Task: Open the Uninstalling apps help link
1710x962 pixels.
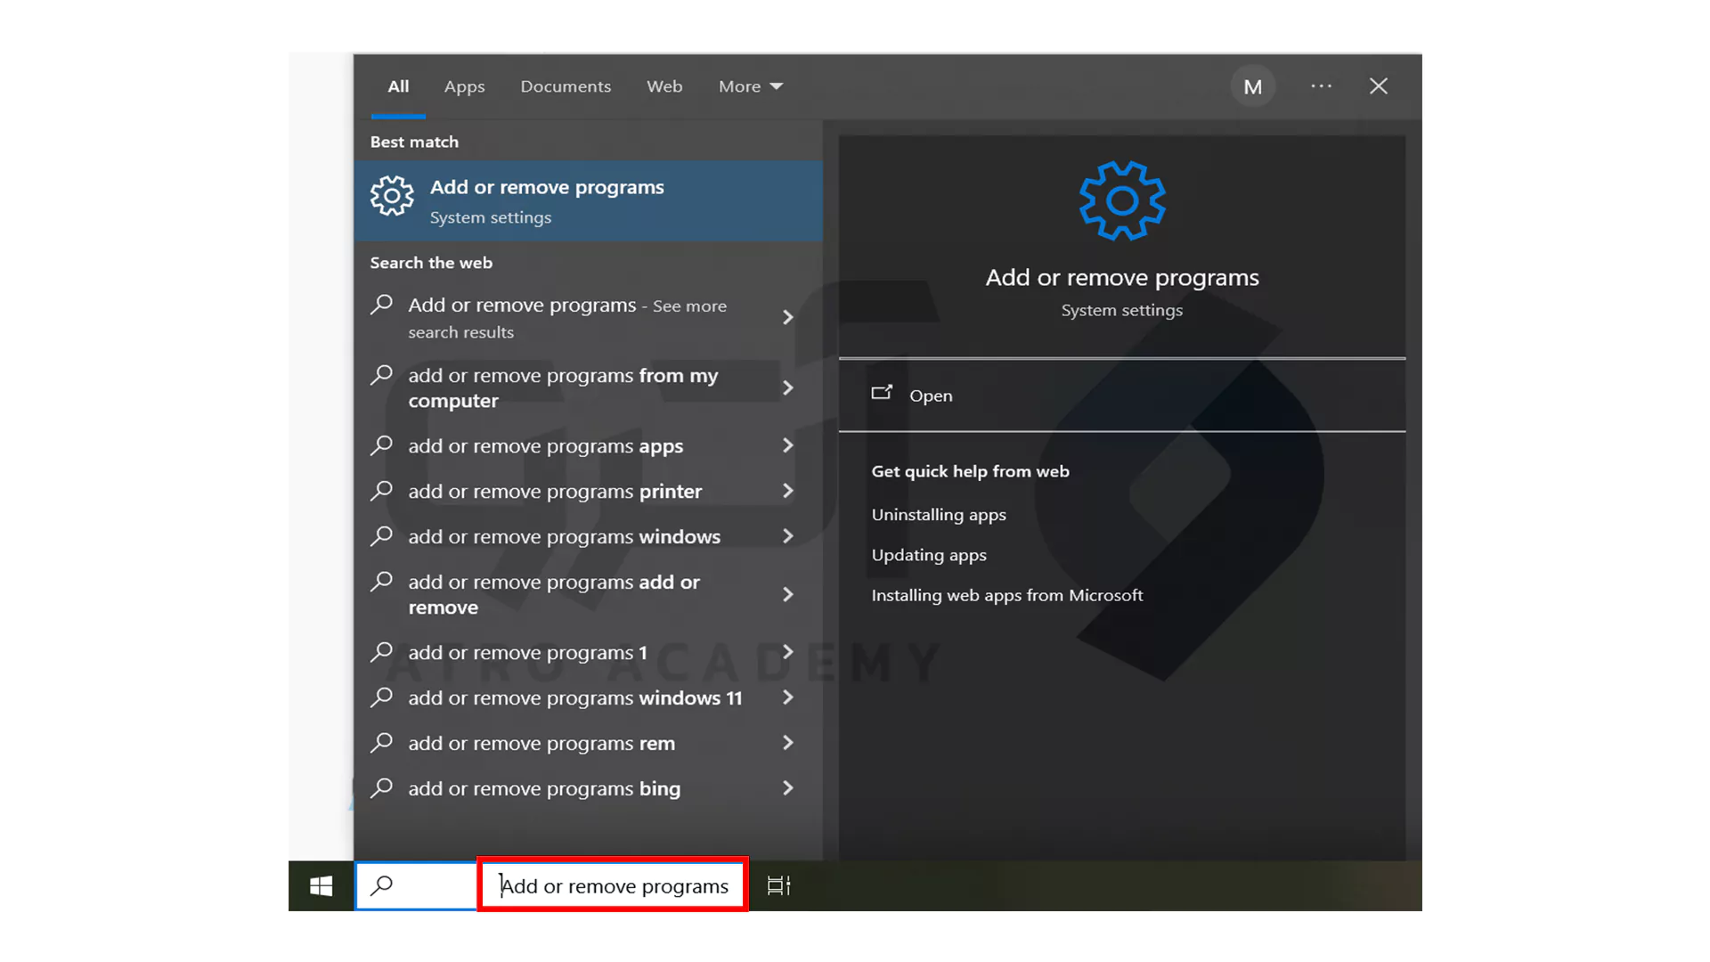Action: tap(939, 515)
